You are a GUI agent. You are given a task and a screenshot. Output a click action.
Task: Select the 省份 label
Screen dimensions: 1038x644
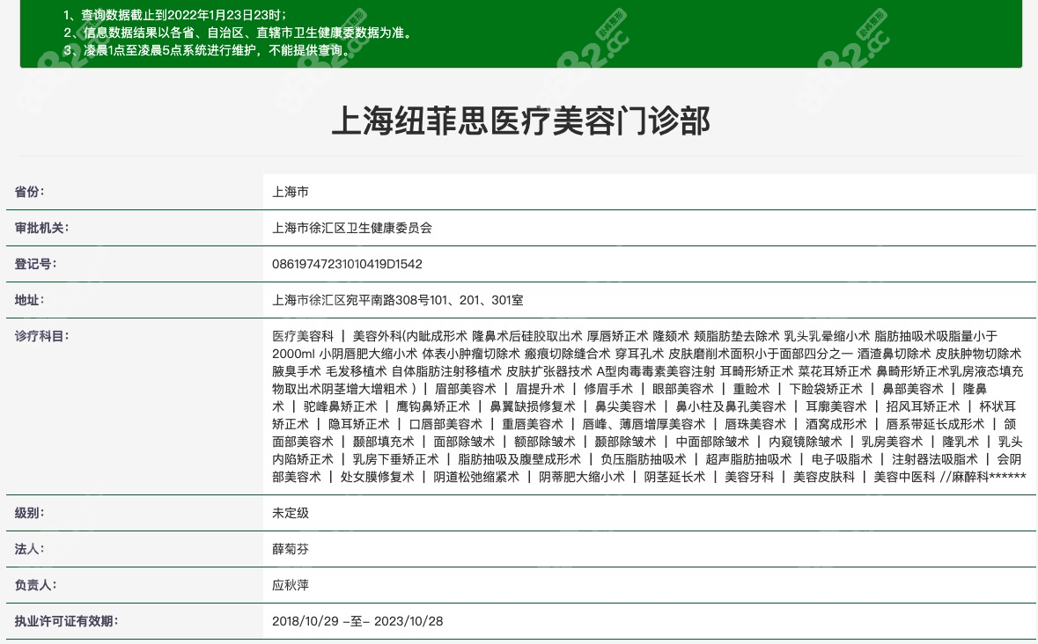[x=29, y=192]
